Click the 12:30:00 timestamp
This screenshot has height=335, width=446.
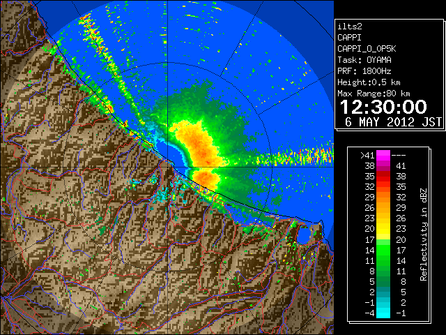tap(383, 107)
